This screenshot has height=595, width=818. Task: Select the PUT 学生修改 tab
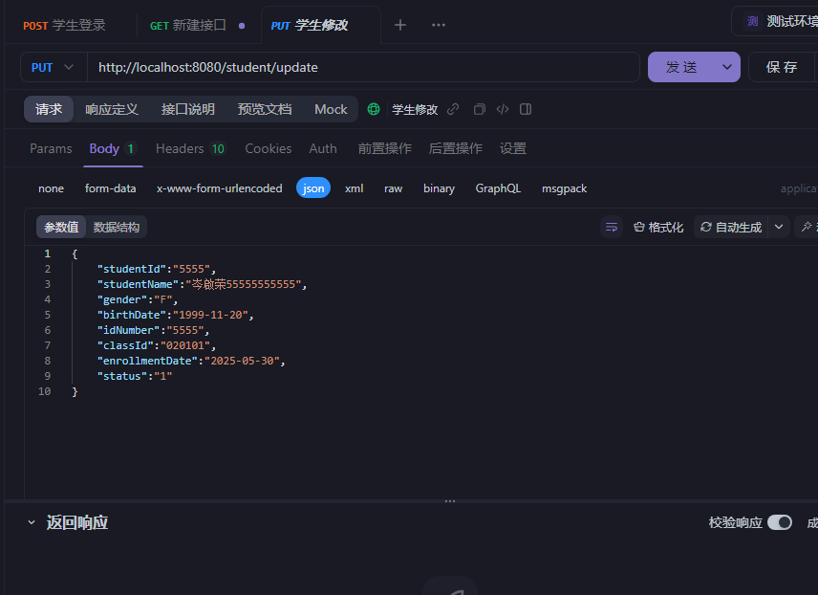[310, 25]
